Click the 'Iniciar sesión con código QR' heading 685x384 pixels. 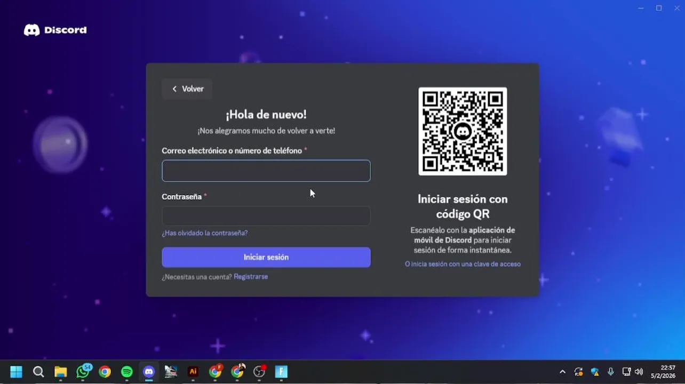463,206
